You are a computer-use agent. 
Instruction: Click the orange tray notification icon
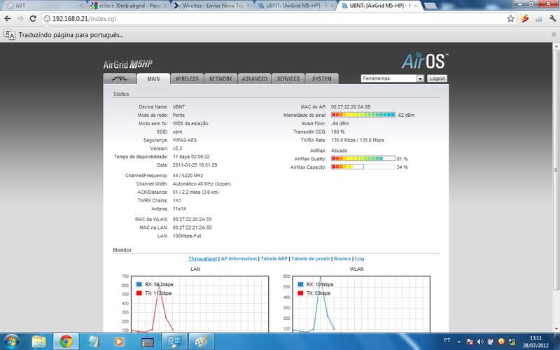point(501,342)
